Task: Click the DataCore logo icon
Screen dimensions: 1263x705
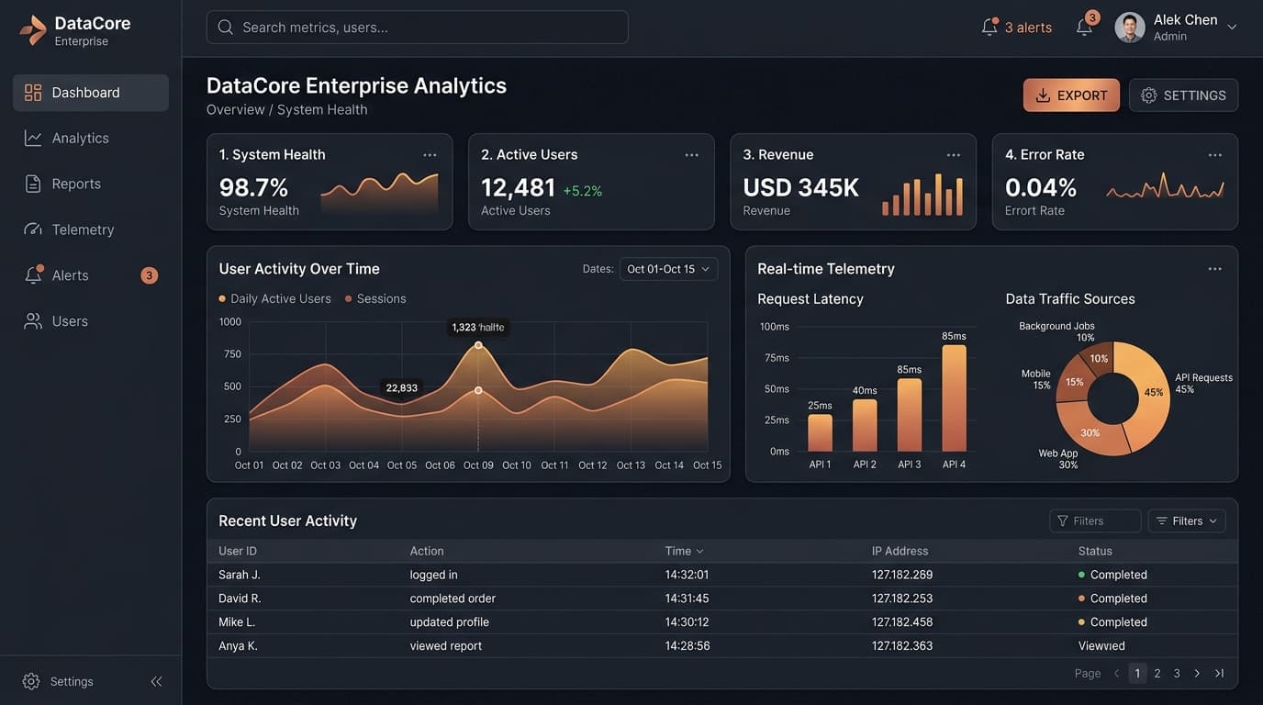Action: 33,29
